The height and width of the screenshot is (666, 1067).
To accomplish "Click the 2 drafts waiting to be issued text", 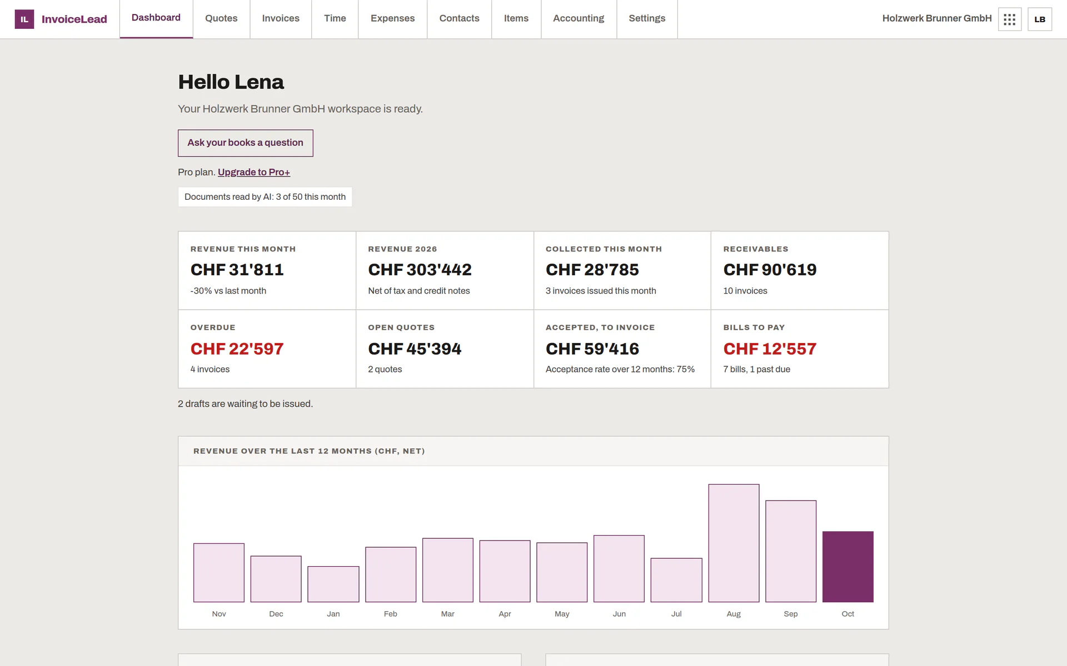I will tap(246, 404).
